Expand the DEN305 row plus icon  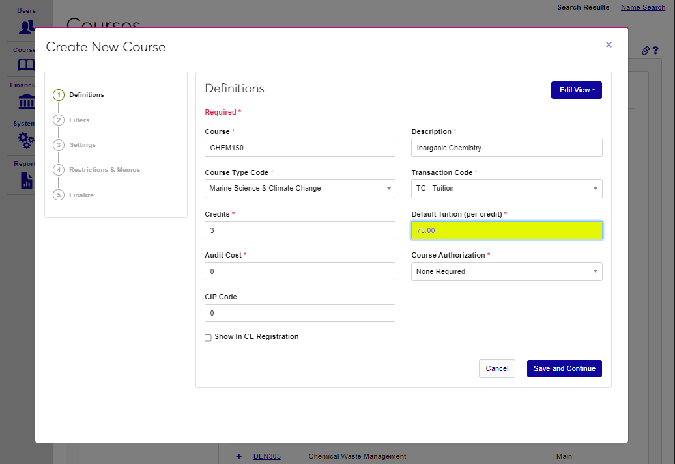(239, 456)
